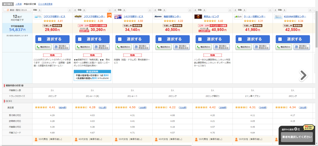
Task: Tick 選択する for KIZUNA引越センター
Action: click(293, 39)
